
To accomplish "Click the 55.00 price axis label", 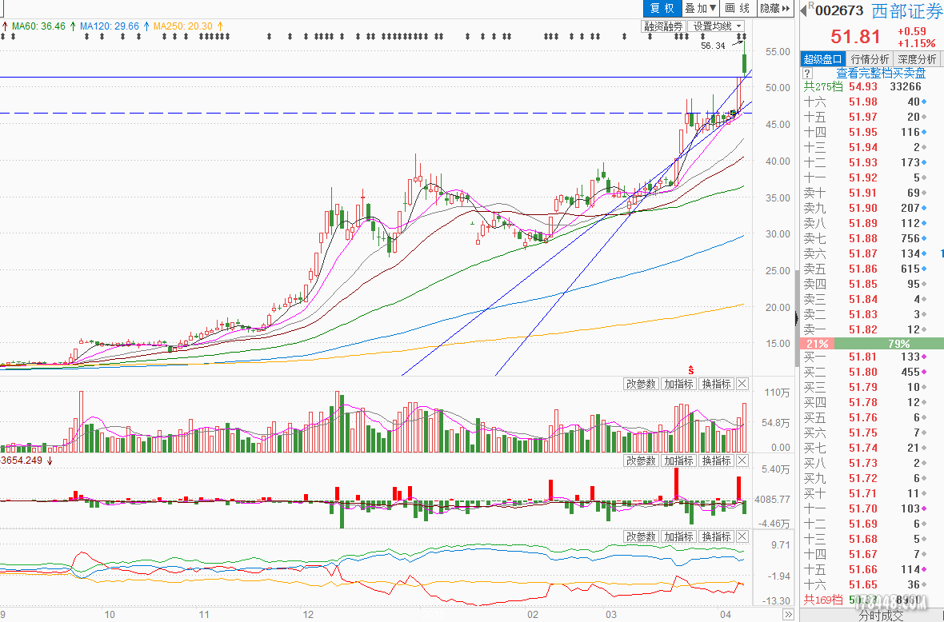I will [778, 52].
